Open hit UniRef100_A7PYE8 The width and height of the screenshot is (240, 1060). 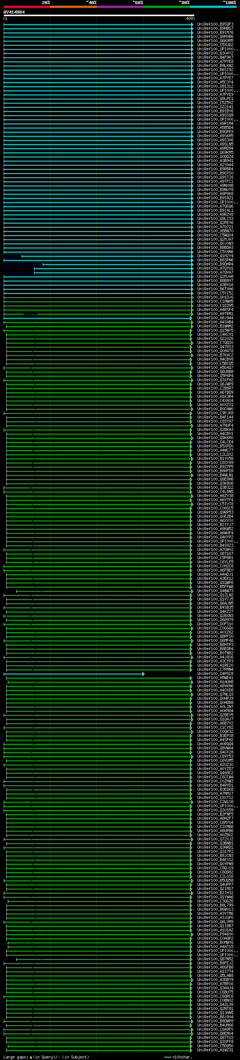(x=215, y=61)
